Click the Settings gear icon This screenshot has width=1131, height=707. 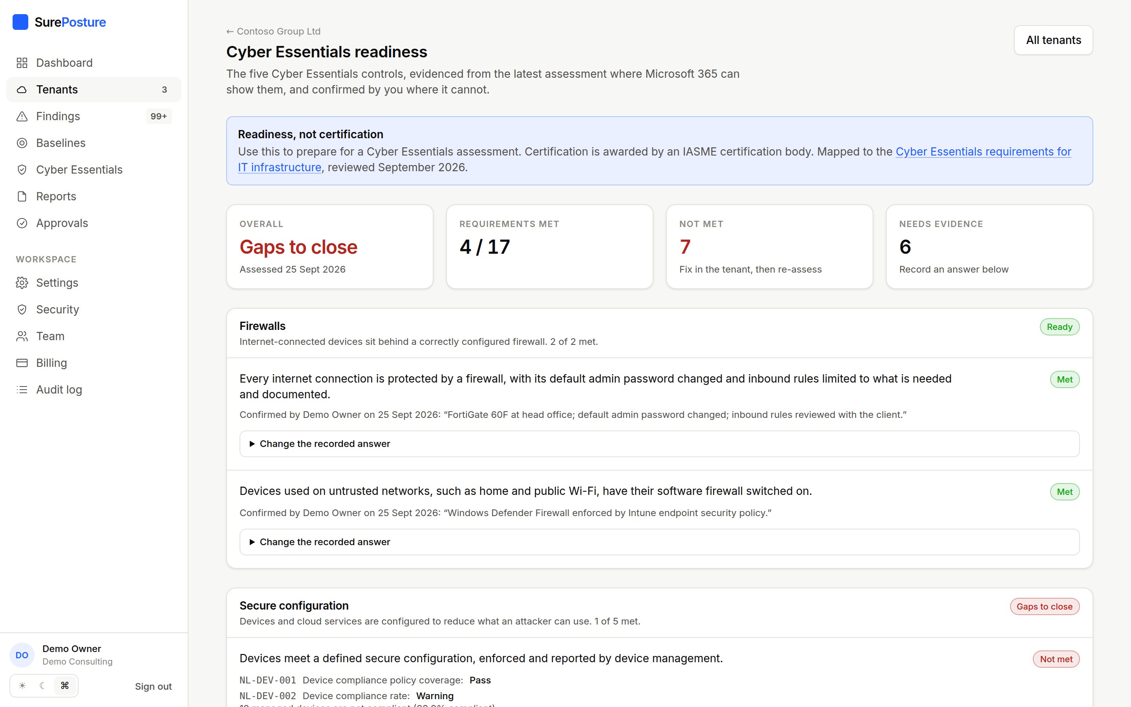pos(22,282)
